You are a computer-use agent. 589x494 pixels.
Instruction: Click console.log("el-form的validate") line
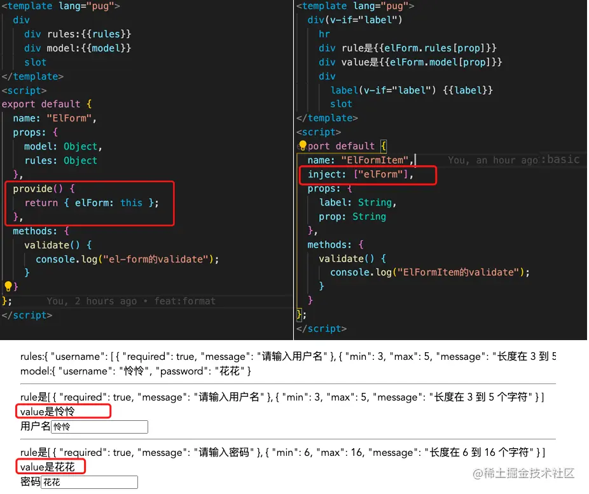click(x=127, y=259)
